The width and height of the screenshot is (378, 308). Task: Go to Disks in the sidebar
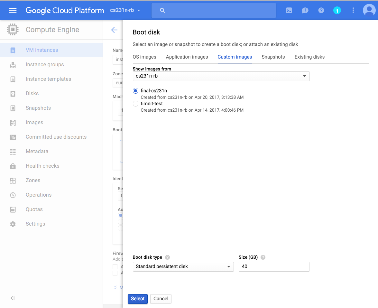point(32,93)
